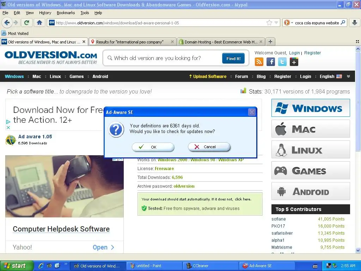Open the Upload Software link
This screenshot has height=271, width=361.
click(x=208, y=76)
